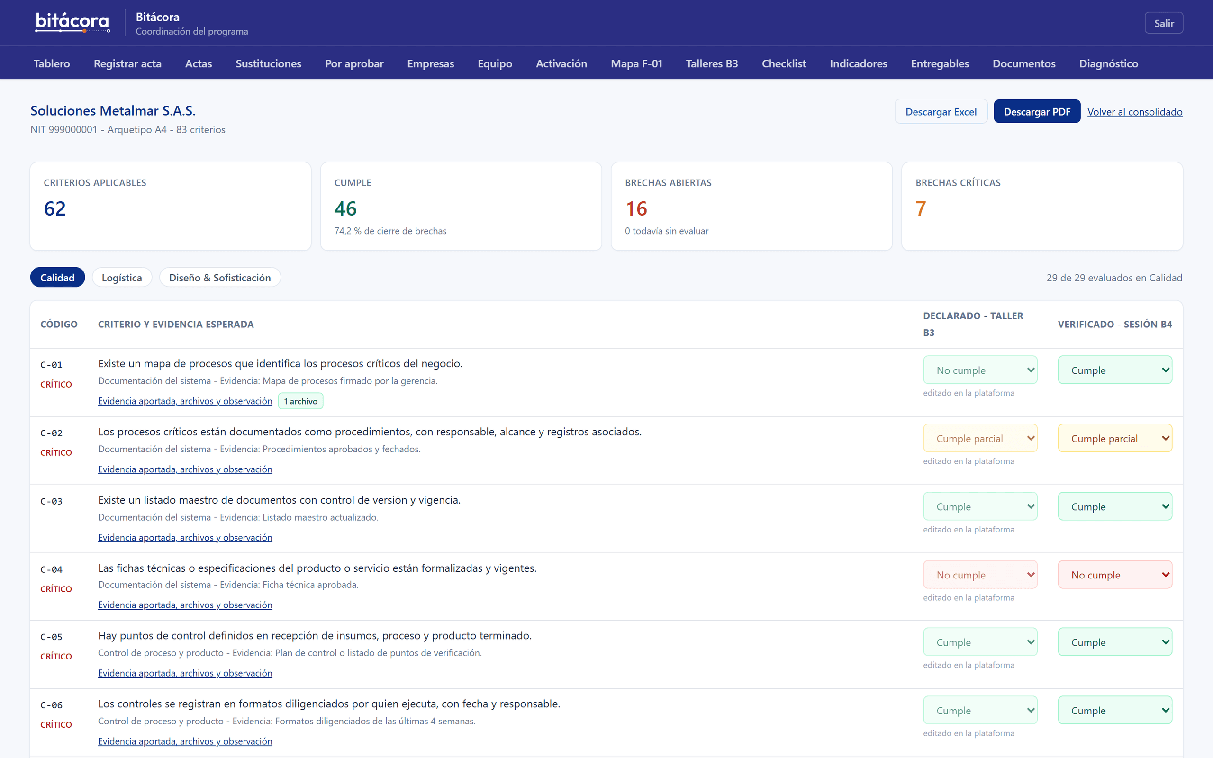
Task: Open the Por aprobar page
Action: tap(354, 63)
